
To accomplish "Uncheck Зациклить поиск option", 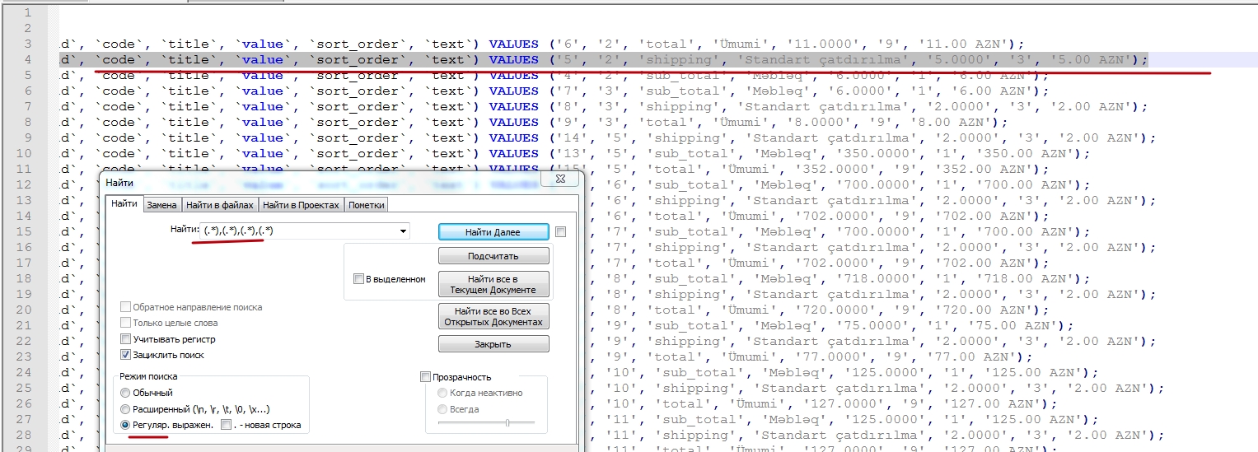I will pos(126,355).
